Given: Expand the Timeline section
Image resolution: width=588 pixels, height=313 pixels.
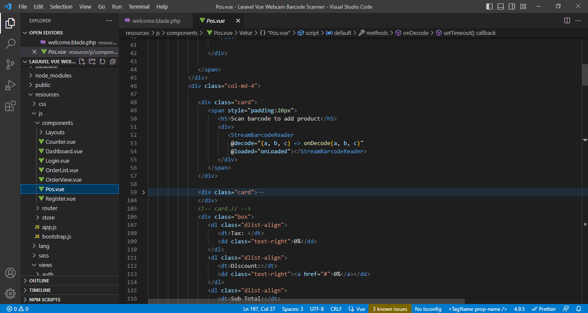Looking at the screenshot, I should click(70, 290).
